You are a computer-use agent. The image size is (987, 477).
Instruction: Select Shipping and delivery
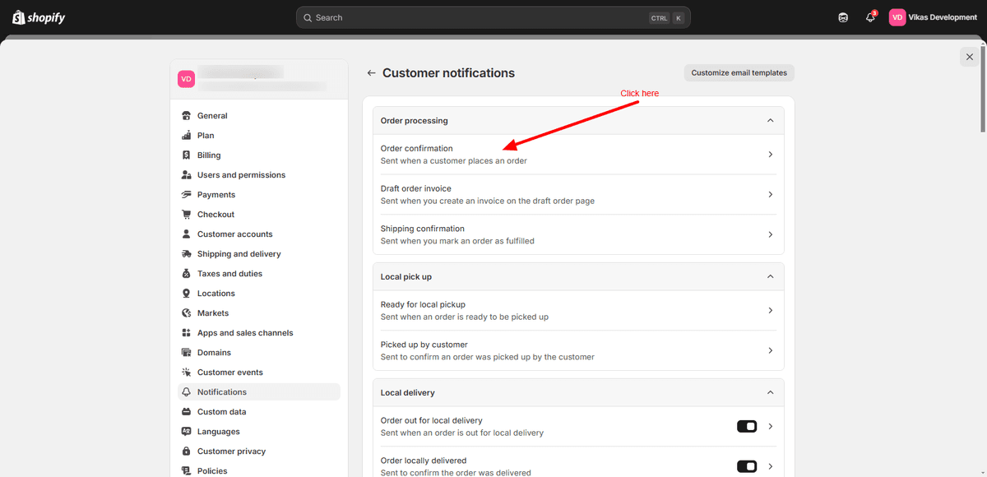[x=259, y=254]
